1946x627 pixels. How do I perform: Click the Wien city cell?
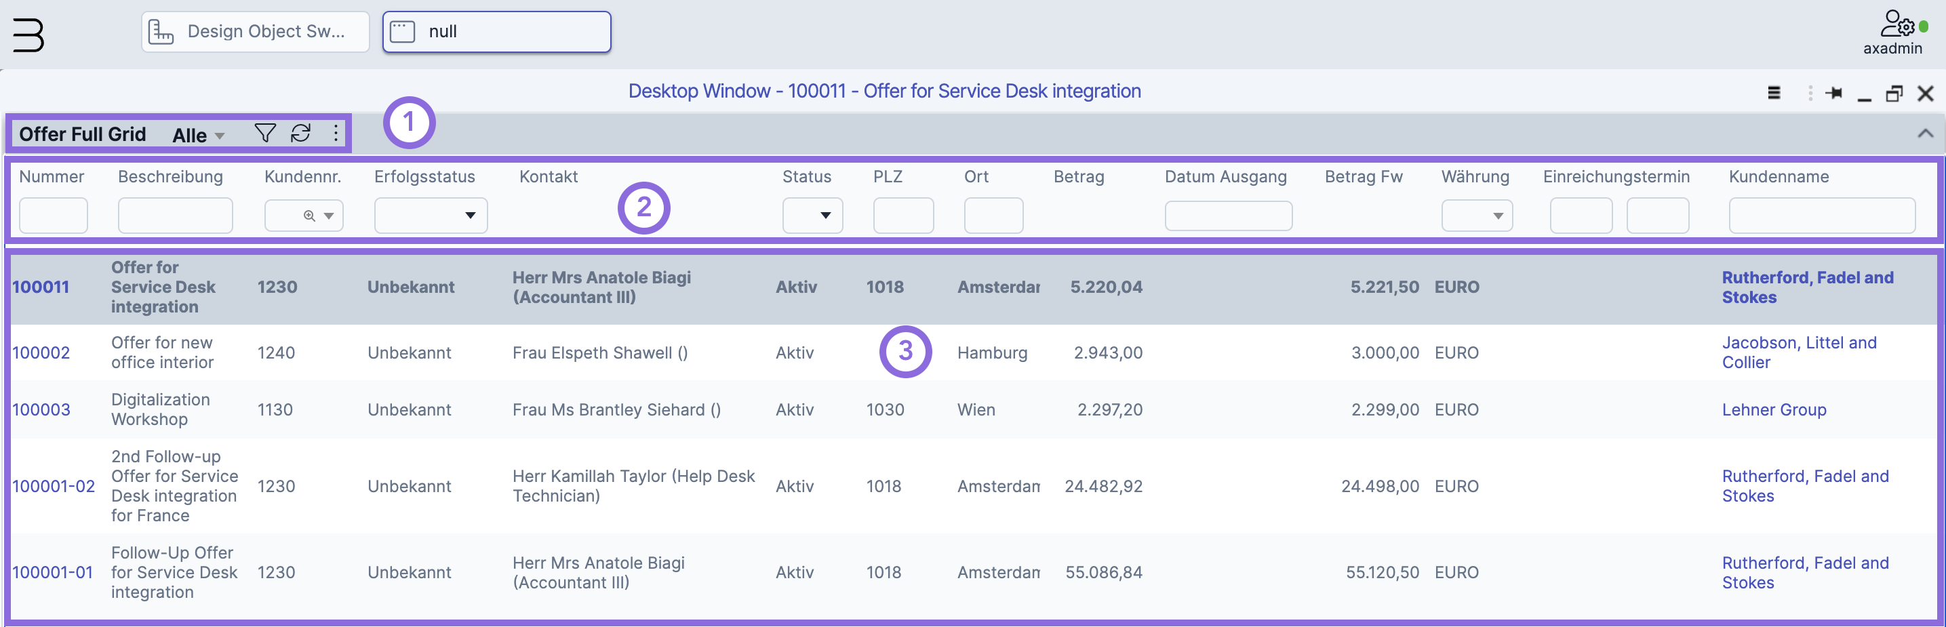coord(976,409)
